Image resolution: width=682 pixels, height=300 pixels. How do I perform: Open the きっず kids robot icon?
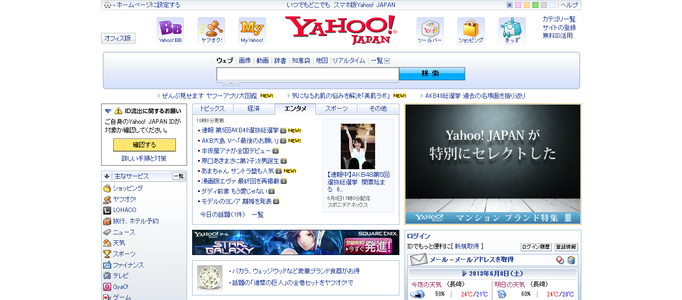512,31
